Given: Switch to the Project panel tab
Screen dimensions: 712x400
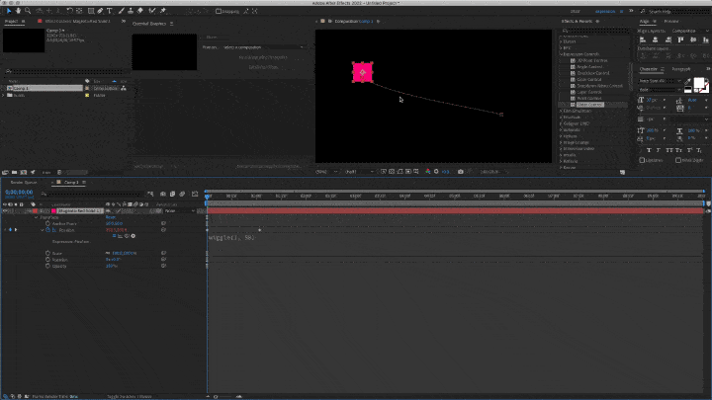Looking at the screenshot, I should pos(11,22).
